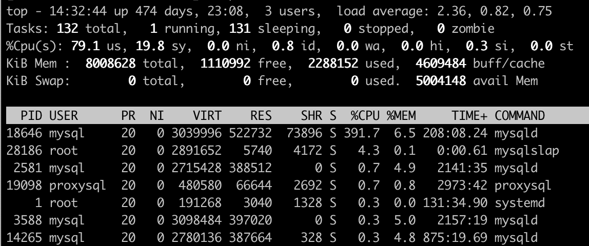Click the 391.7 CPU usage value

(362, 133)
